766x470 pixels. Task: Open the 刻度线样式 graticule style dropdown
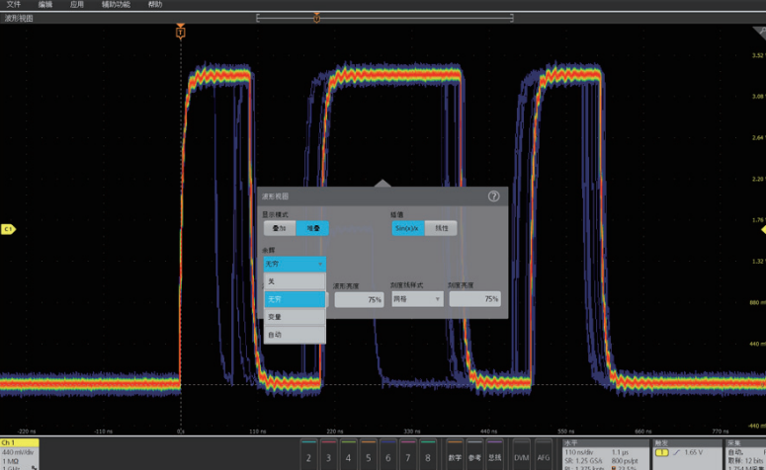417,299
